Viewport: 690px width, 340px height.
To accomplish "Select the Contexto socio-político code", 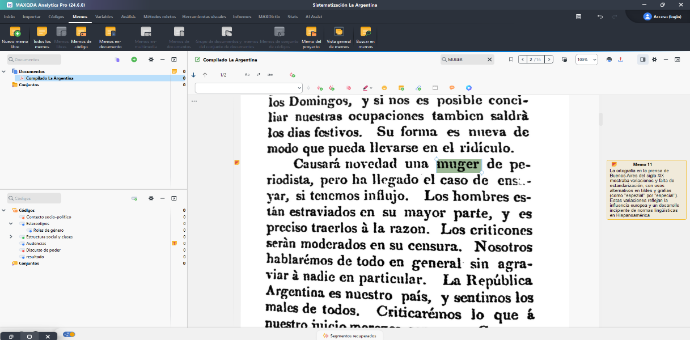I will [49, 217].
